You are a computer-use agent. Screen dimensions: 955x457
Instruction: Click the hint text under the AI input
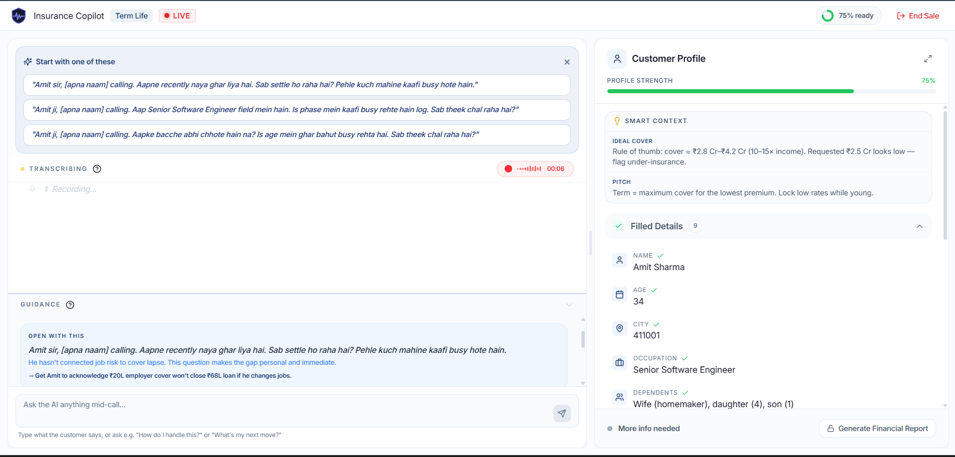click(x=149, y=435)
